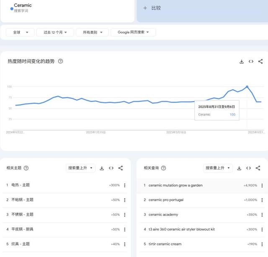Screen dimensions: 268x257
Task: Open options for ceramic pro portugal query
Action: tap(262, 200)
